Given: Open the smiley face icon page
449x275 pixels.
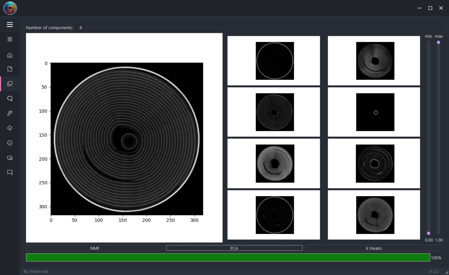Looking at the screenshot, I should coord(10,143).
